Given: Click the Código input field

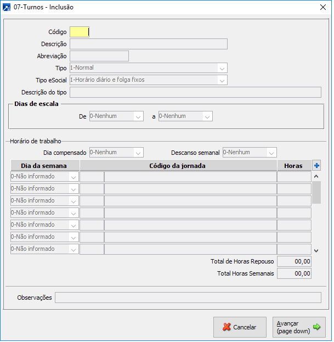Looking at the screenshot, I should click(x=80, y=32).
